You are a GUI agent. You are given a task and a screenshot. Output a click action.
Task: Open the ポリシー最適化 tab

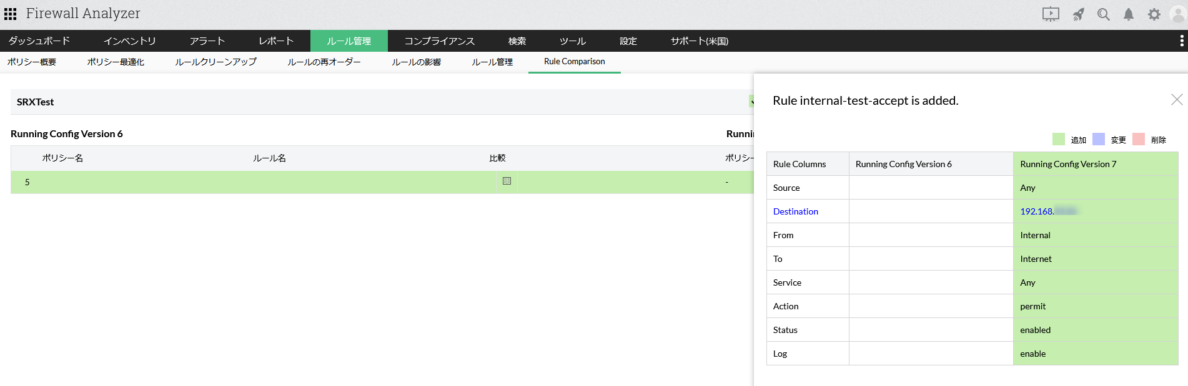click(116, 62)
